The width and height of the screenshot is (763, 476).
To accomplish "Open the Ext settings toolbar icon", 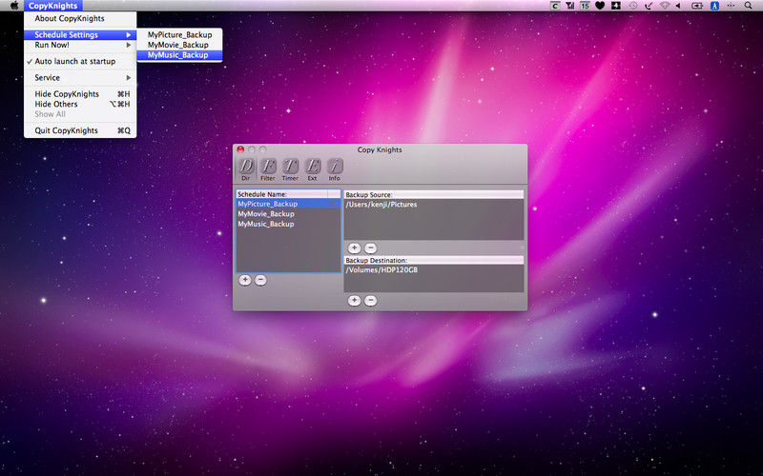I will click(x=313, y=169).
